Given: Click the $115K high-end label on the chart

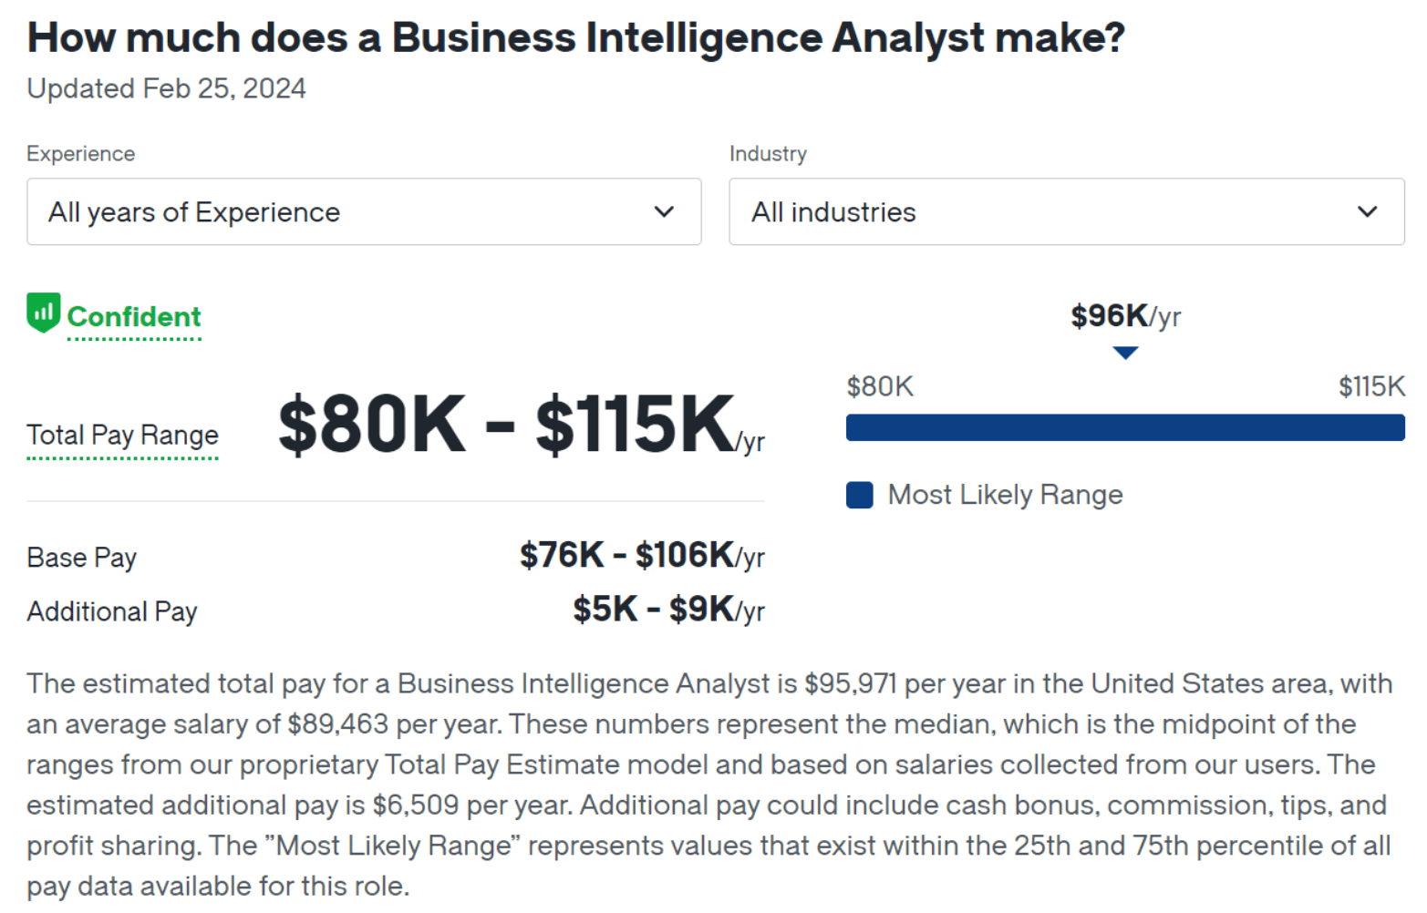Looking at the screenshot, I should click(1370, 385).
